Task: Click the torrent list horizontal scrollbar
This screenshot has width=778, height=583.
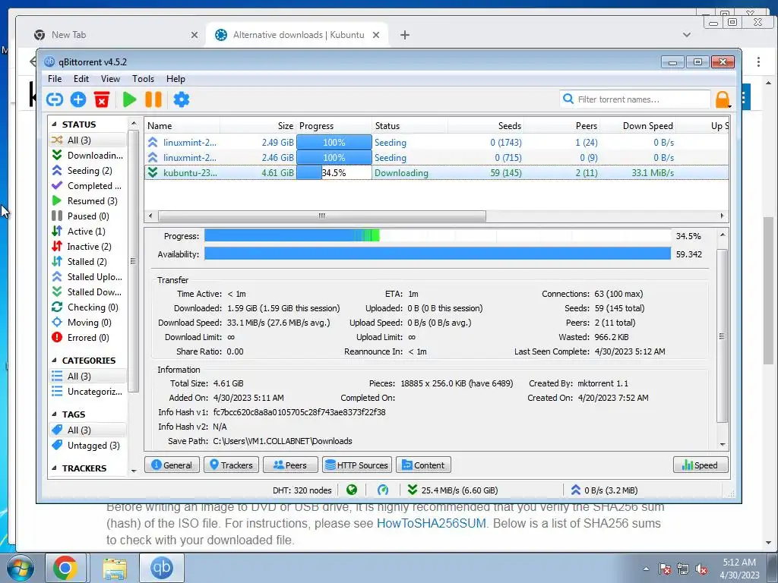Action: [x=322, y=216]
